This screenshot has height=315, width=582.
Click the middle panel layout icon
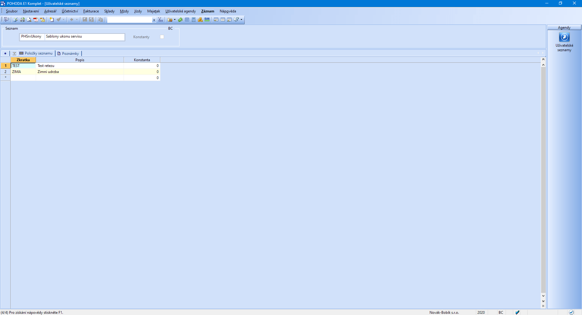point(223,20)
